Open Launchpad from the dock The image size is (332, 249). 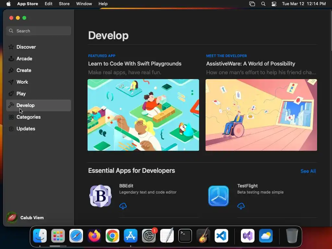(x=58, y=236)
